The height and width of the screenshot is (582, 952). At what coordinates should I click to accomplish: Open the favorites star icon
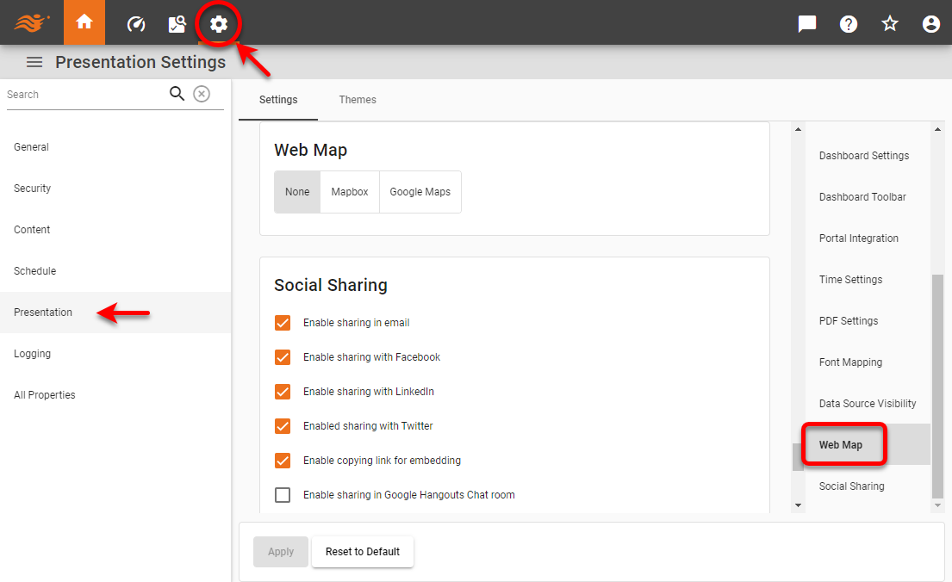pyautogui.click(x=890, y=24)
